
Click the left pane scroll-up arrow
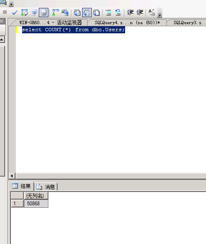(x=2, y=40)
